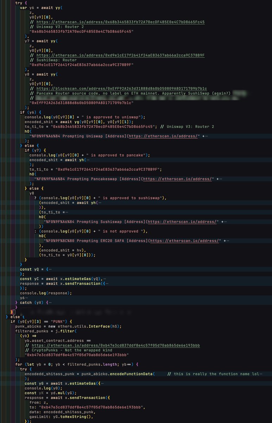The image size is (272, 423).
Task: Expand folded ellipsis after Prompting Pancakeswap string
Action: click(220, 179)
